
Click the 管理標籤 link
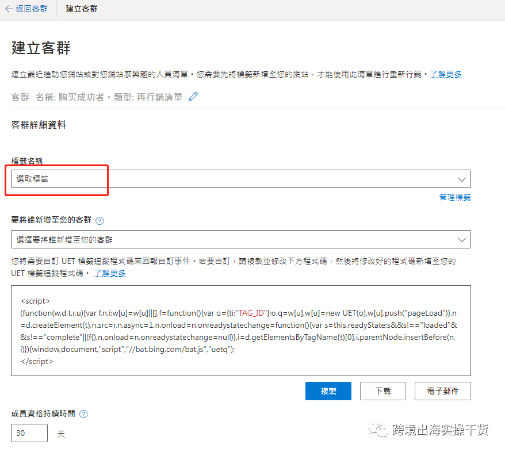point(455,197)
